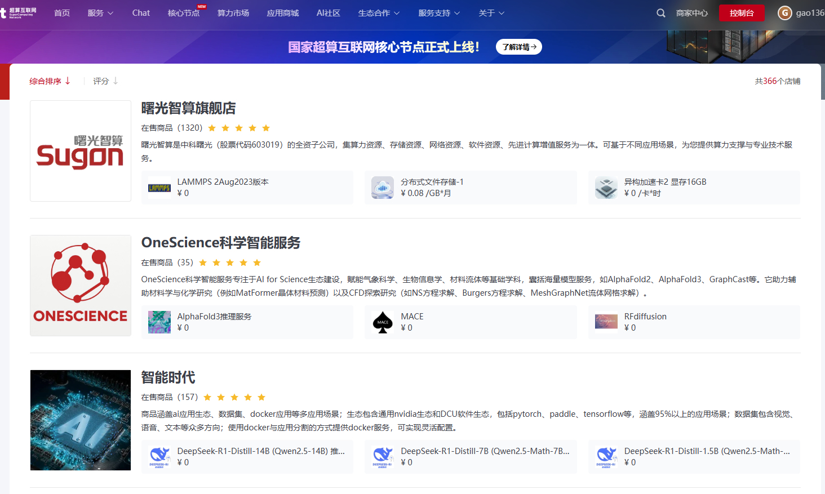Click the star rating of 曙光智算旗舰店
This screenshot has height=494, width=825.
point(239,128)
